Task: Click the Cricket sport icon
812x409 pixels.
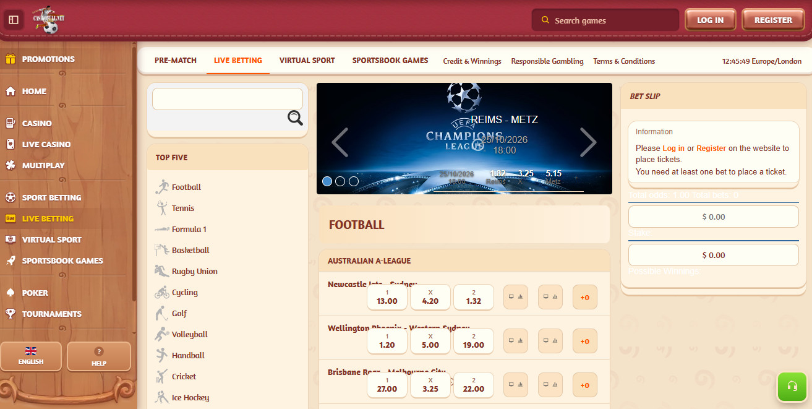Action: pyautogui.click(x=162, y=376)
